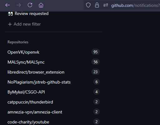Click the padlock site security icon
Viewport: 160px width, 125px height.
[97, 5]
